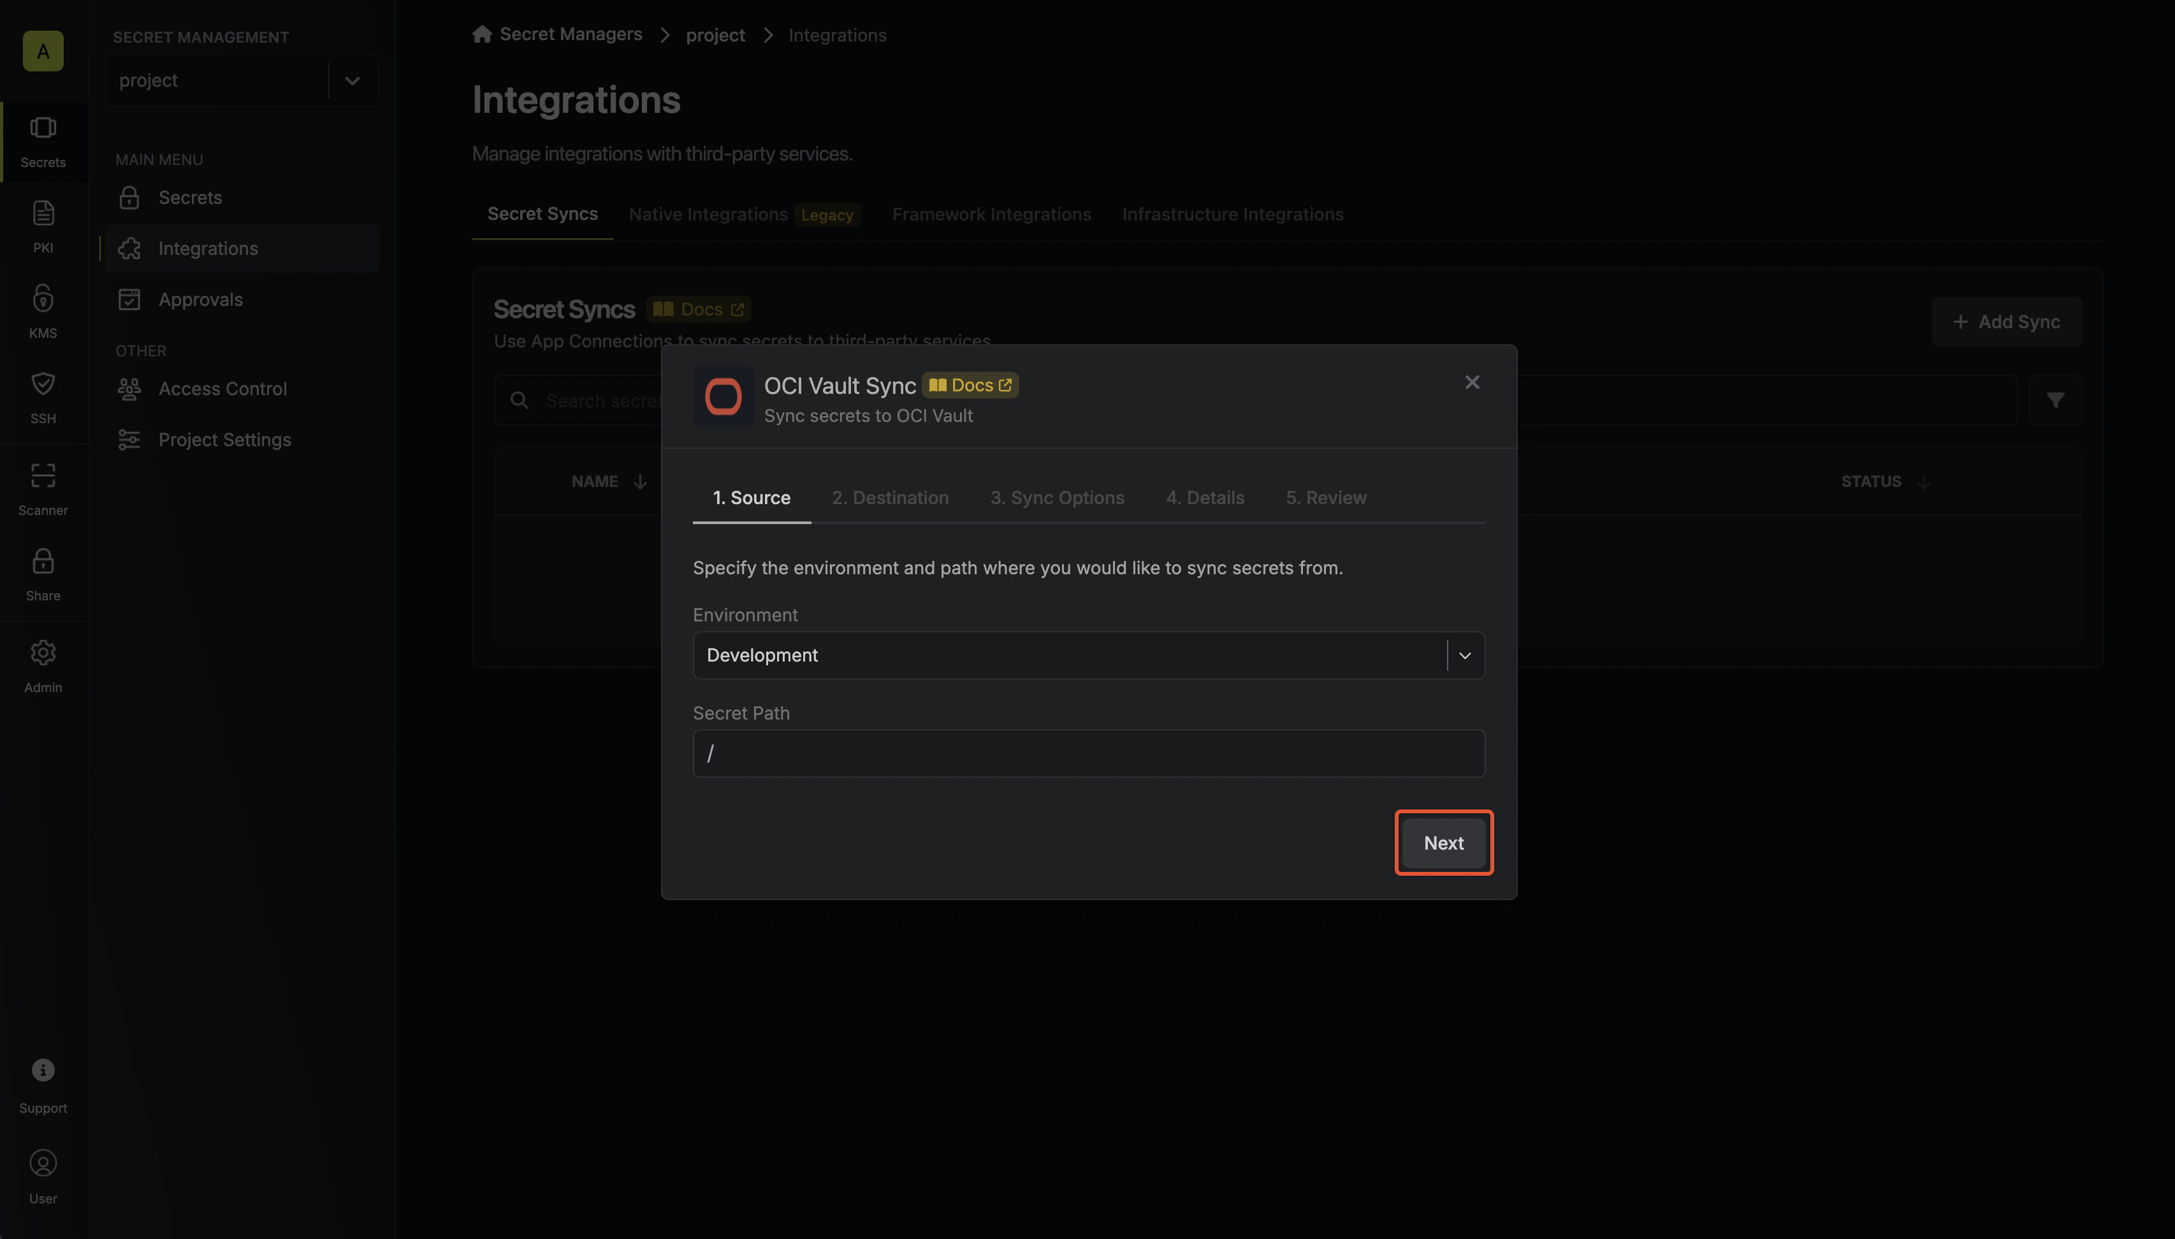Image resolution: width=2175 pixels, height=1239 pixels.
Task: Select the 4. Details step tab
Action: tap(1205, 498)
